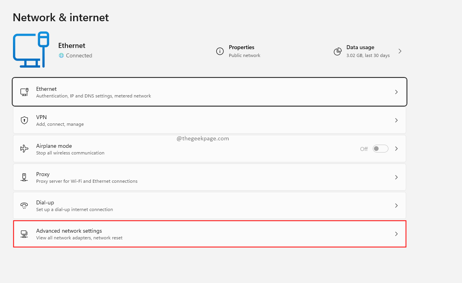
Task: Select the Ethernet adapter settings icon
Action: (24, 92)
